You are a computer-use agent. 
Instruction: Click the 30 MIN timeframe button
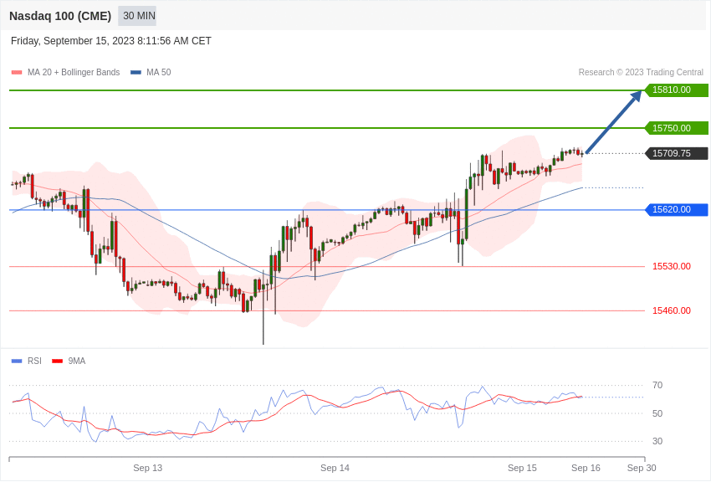coord(138,16)
